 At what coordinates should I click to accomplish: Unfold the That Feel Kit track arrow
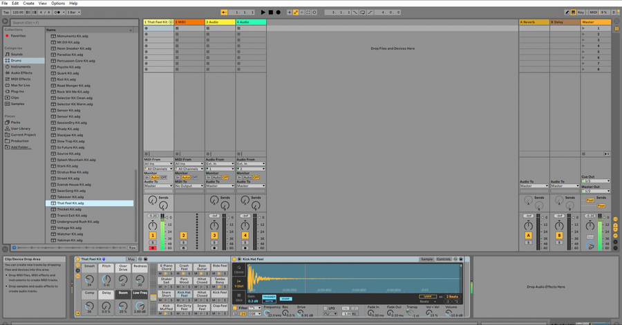click(x=171, y=22)
